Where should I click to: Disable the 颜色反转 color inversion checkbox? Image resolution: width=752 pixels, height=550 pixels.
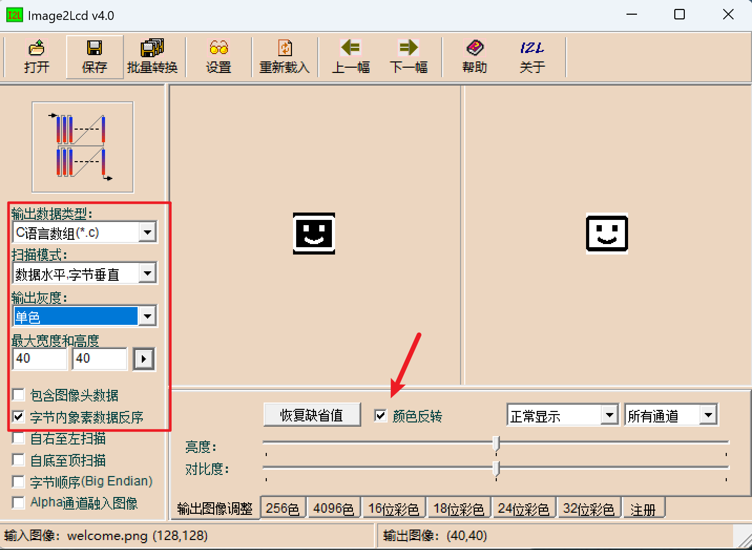pyautogui.click(x=380, y=416)
